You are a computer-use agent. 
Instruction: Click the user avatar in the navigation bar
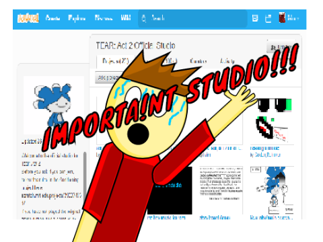[282, 17]
